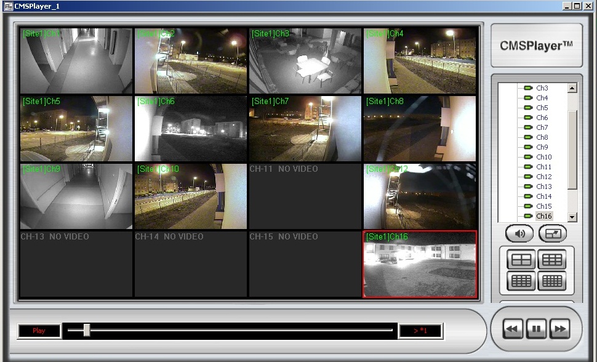597x362 pixels.
Task: Click the red Play status indicator
Action: coord(39,331)
